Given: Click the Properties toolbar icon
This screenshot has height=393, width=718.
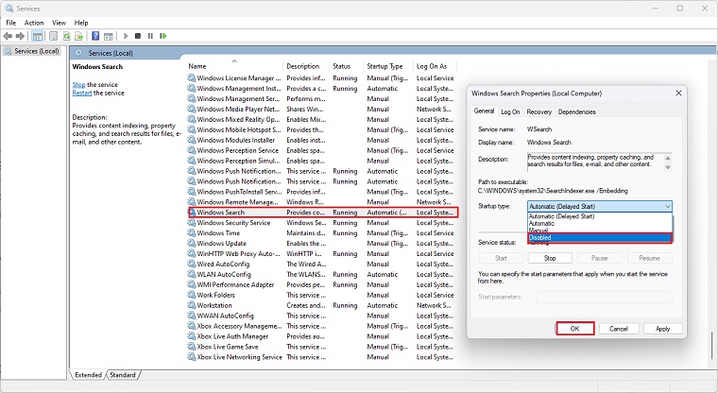Looking at the screenshot, I should [54, 36].
